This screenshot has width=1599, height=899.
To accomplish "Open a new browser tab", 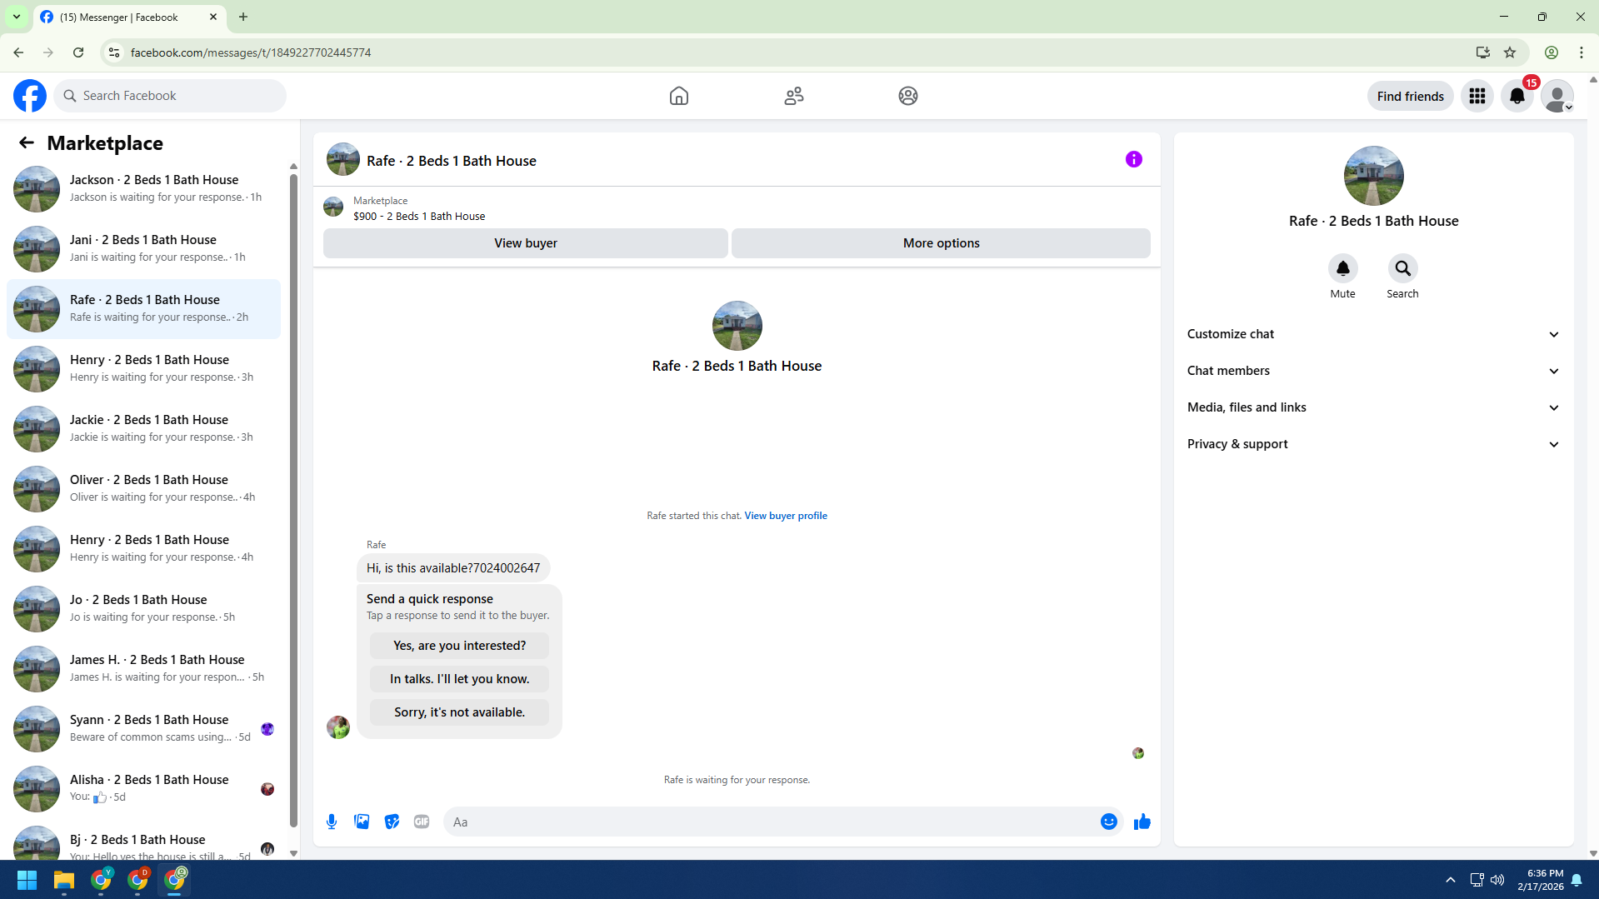I will [243, 17].
